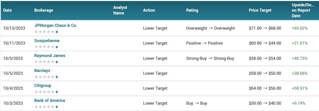The height and width of the screenshot is (111, 319).
Task: Open the Barclays brokerage link
Action: pyautogui.click(x=42, y=70)
